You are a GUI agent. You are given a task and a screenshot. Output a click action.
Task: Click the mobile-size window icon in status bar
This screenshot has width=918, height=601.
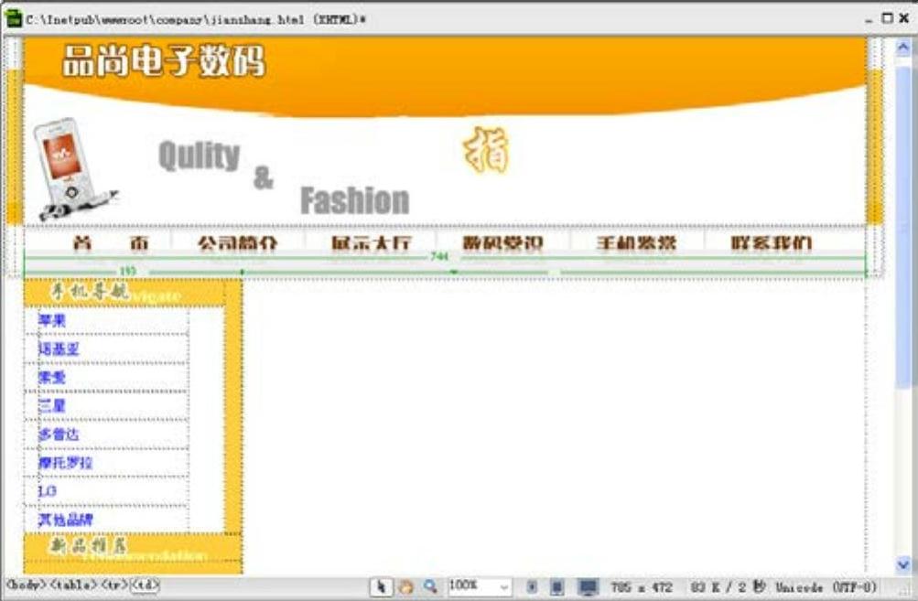[x=532, y=587]
